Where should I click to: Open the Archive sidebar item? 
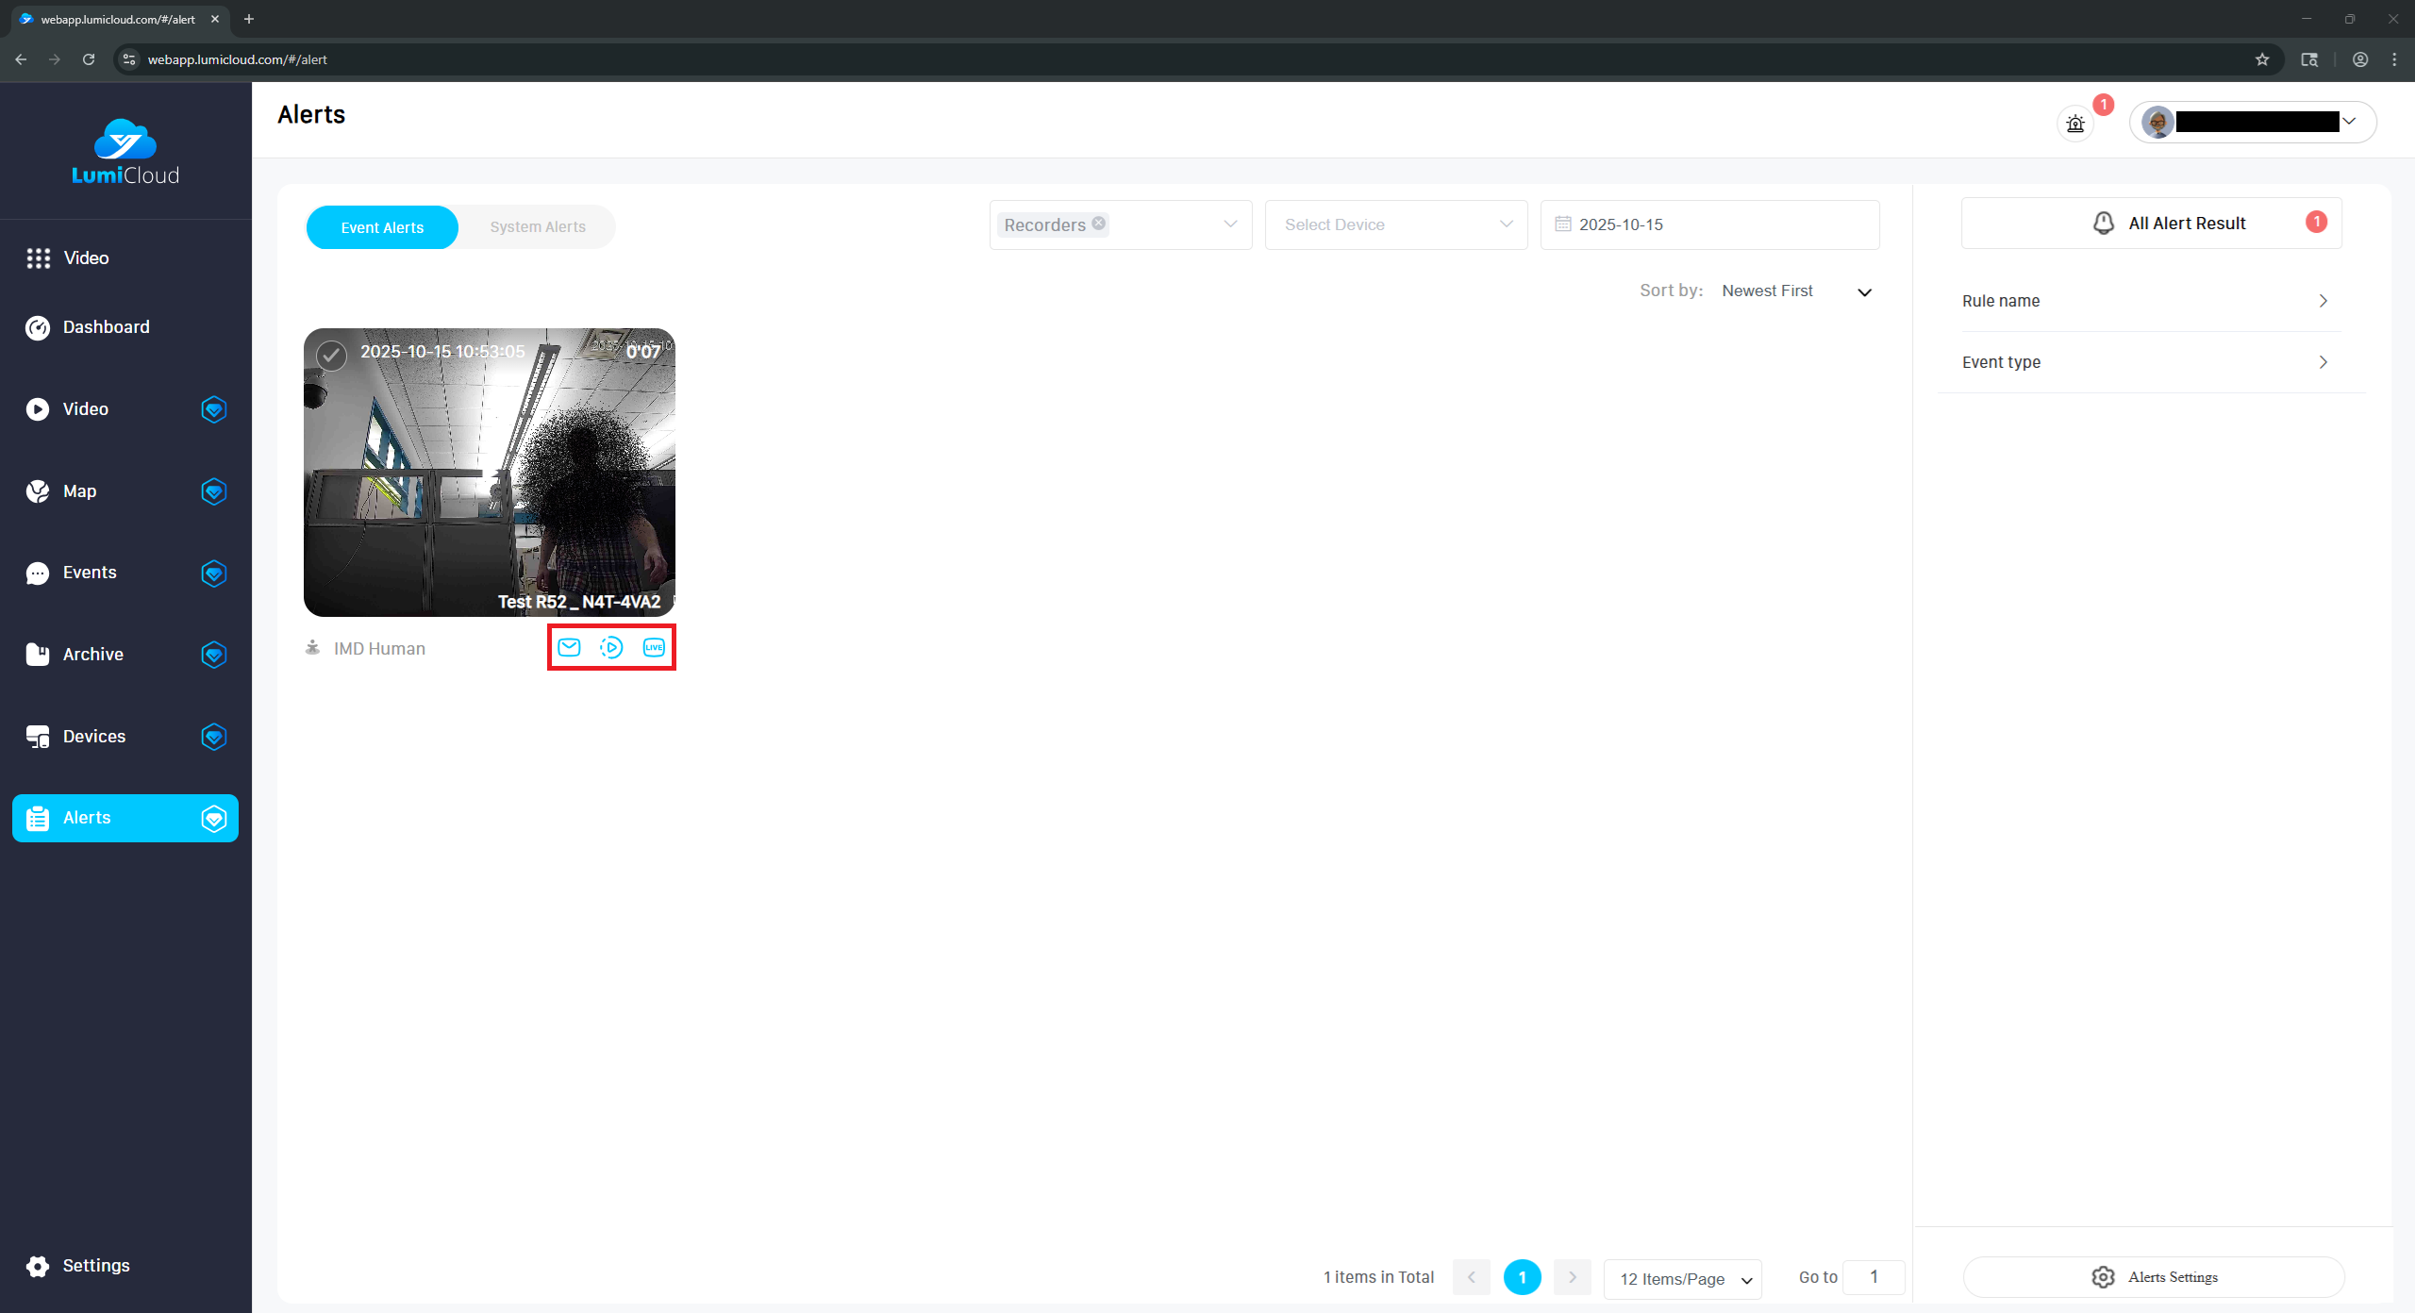92,654
